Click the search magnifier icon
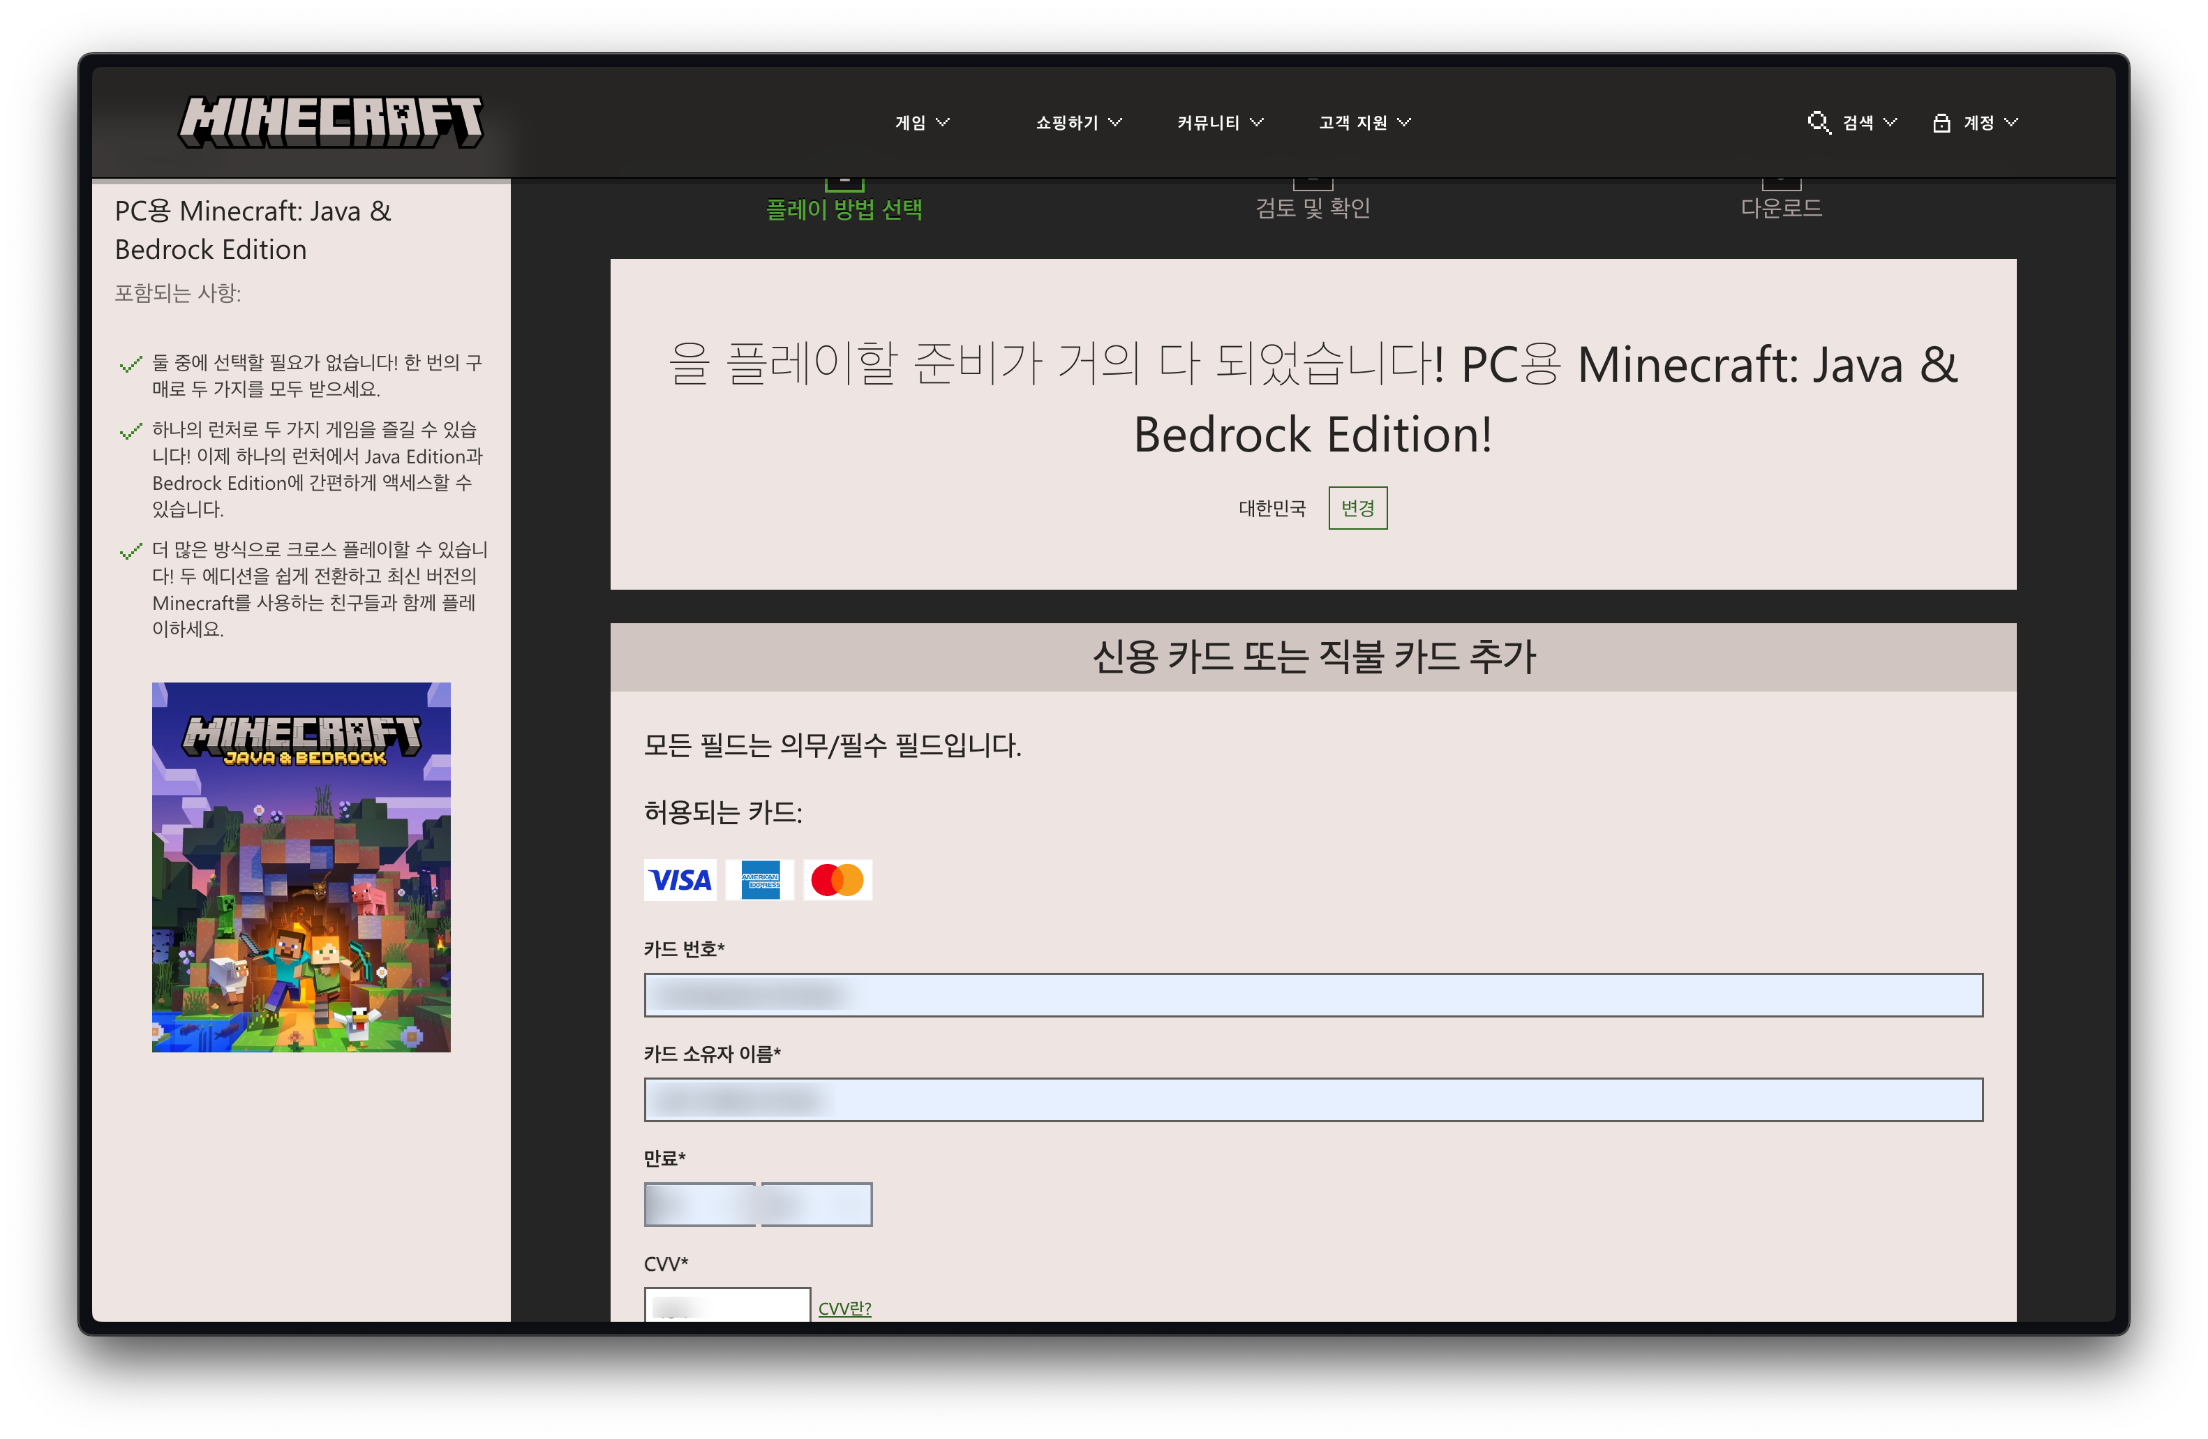This screenshot has width=2208, height=1439. 1819,122
